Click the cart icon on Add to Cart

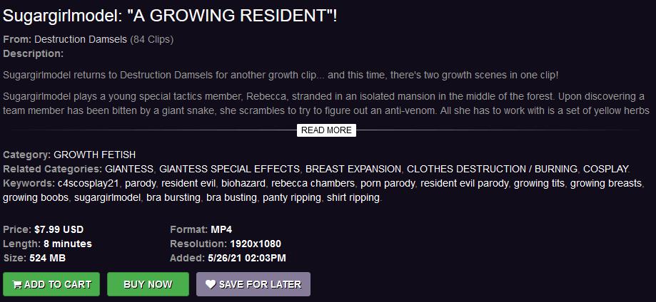click(x=17, y=284)
